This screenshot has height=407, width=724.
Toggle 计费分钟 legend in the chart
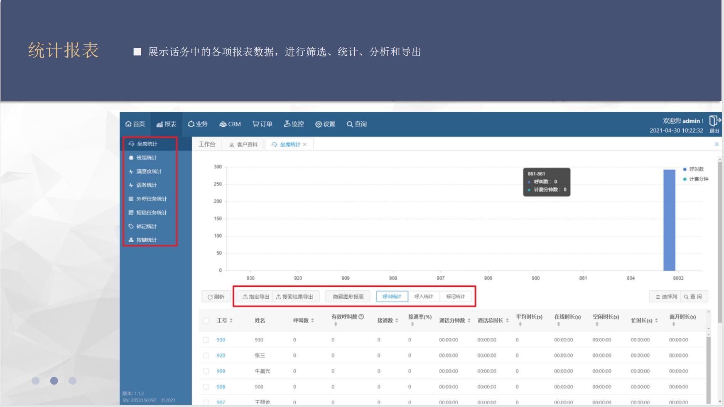[696, 179]
